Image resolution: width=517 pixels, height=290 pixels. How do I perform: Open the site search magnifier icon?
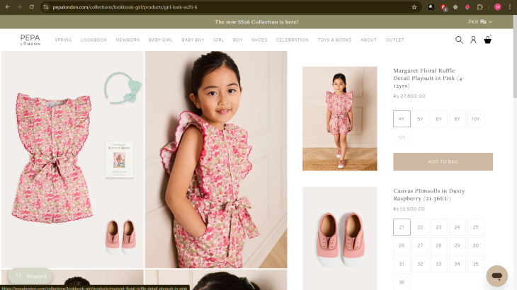pyautogui.click(x=459, y=40)
